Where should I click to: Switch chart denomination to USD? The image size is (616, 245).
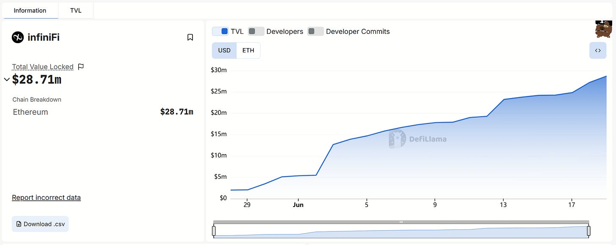point(224,50)
